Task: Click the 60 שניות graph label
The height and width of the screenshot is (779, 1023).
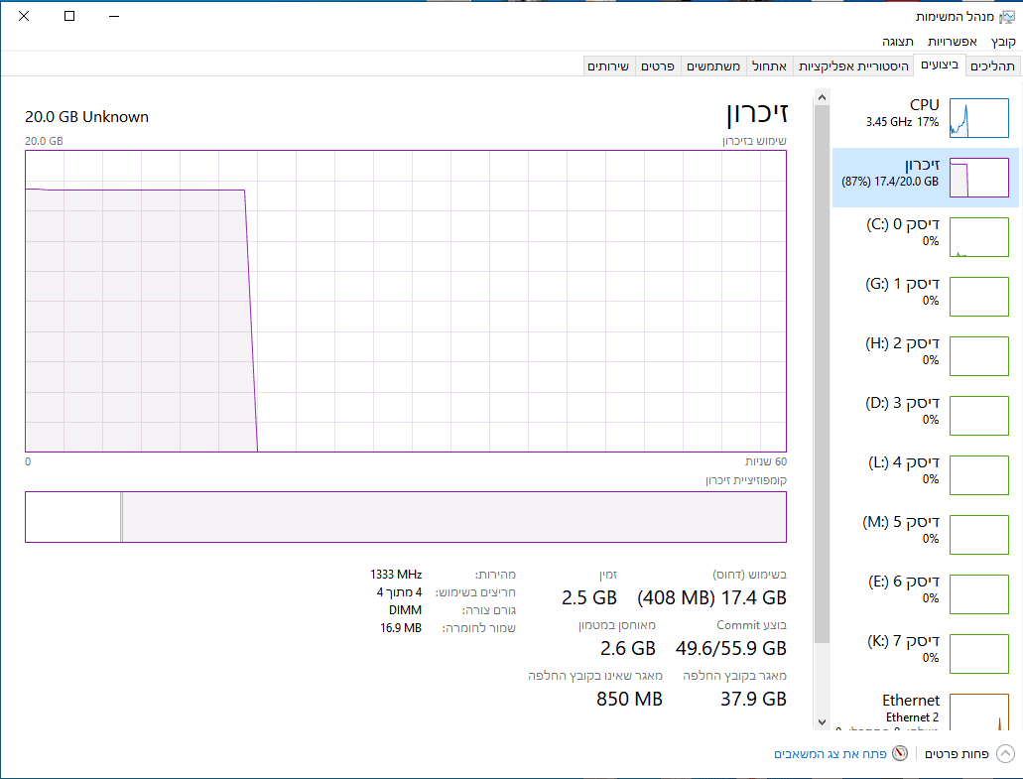Action: [x=766, y=461]
